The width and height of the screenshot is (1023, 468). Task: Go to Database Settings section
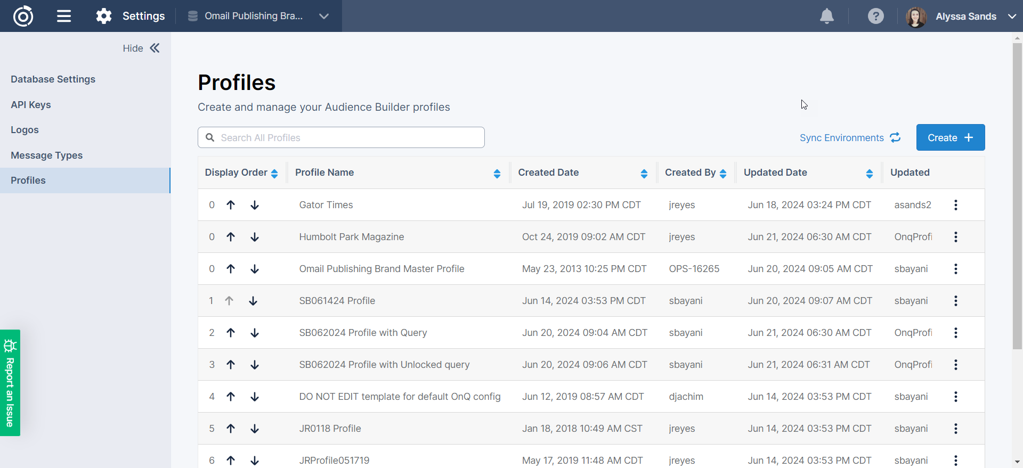click(53, 79)
